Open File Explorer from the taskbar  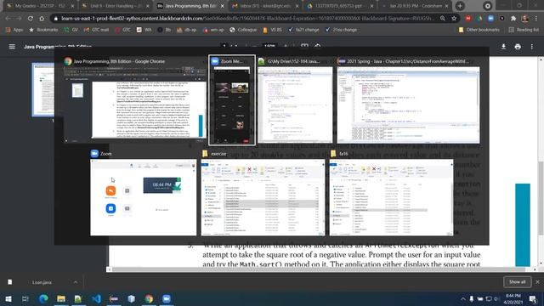coord(61,298)
